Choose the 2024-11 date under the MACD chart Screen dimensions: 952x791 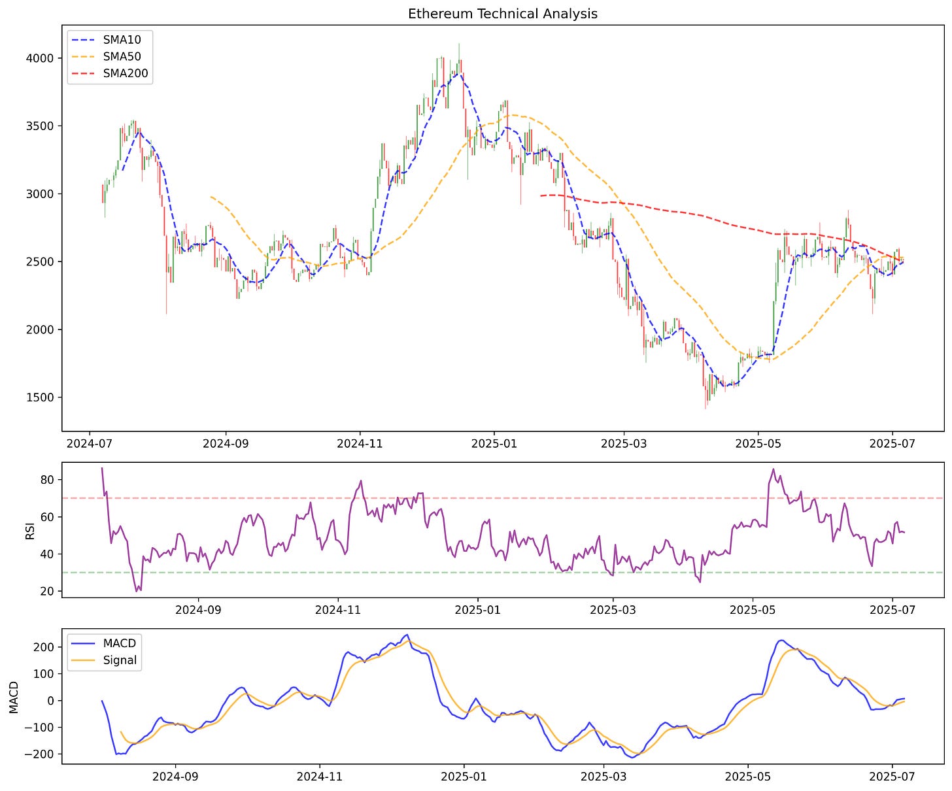[x=320, y=776]
